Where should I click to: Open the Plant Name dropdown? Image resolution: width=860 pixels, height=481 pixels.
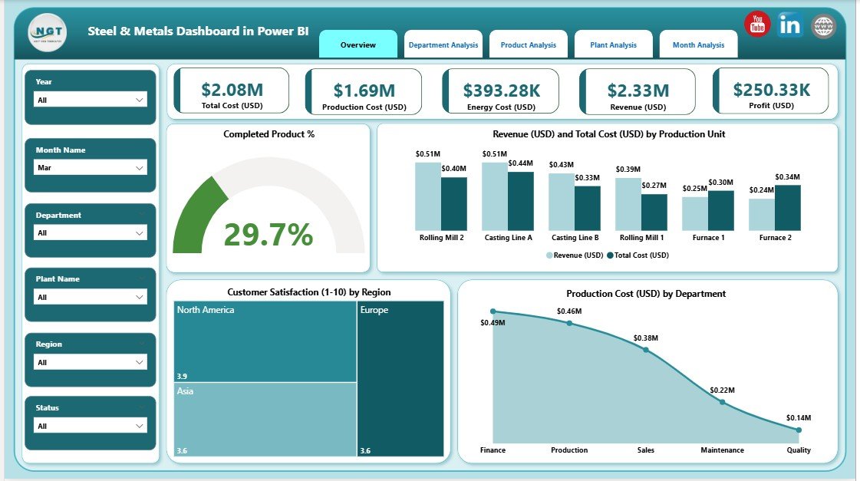[x=91, y=297]
